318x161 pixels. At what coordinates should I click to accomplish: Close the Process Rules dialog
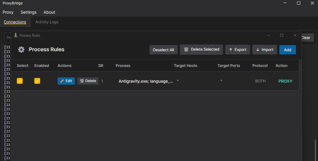tap(295, 35)
